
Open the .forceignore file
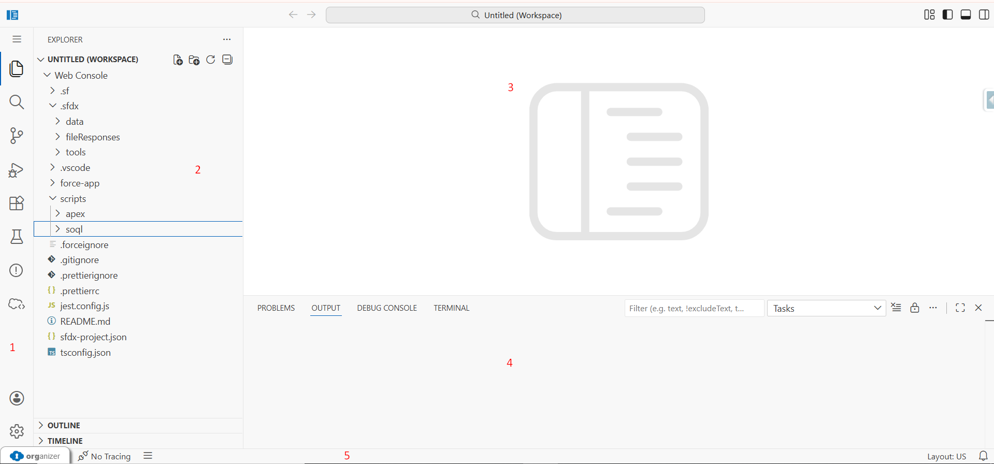pos(138,244)
